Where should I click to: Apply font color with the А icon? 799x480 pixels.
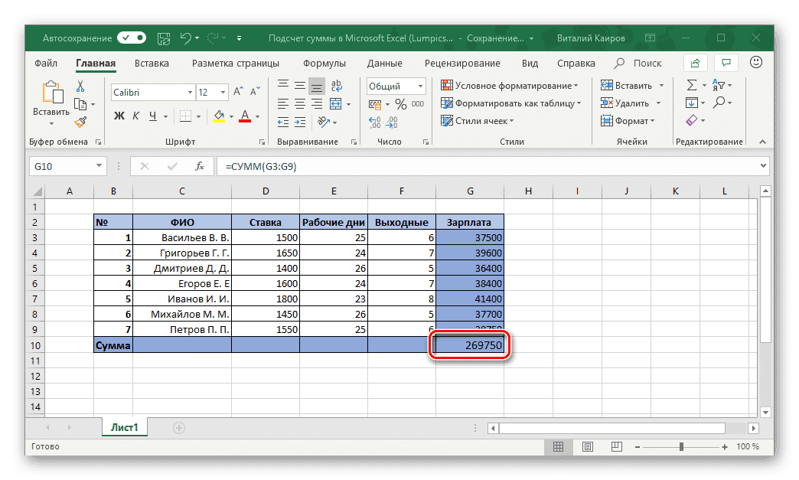tap(244, 116)
